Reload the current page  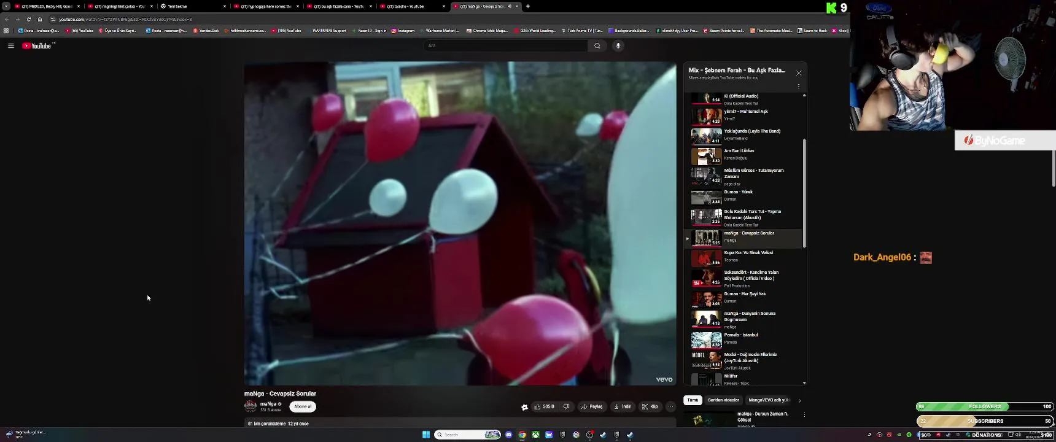click(29, 19)
